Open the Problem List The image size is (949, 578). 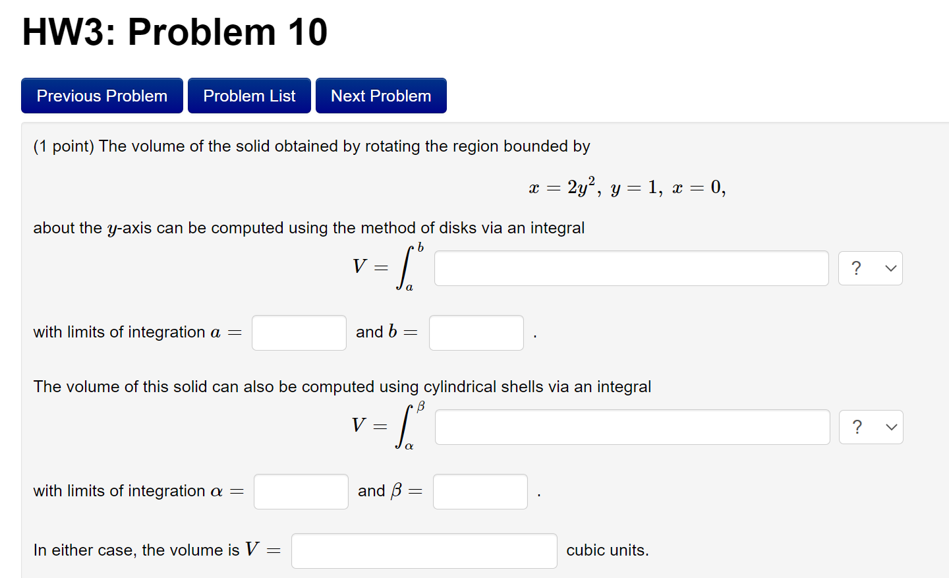point(249,96)
